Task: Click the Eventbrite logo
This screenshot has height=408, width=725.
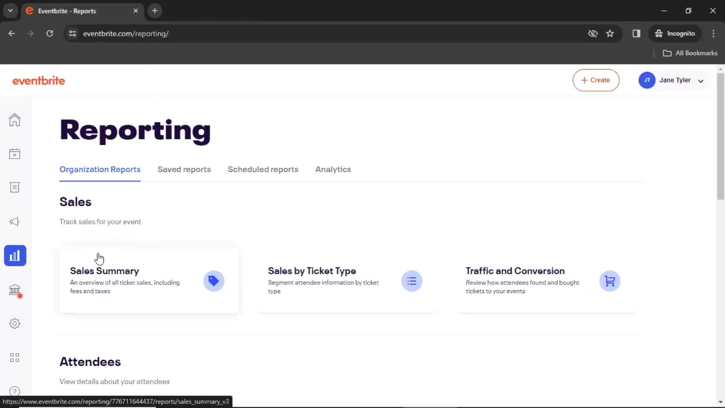Action: point(39,80)
